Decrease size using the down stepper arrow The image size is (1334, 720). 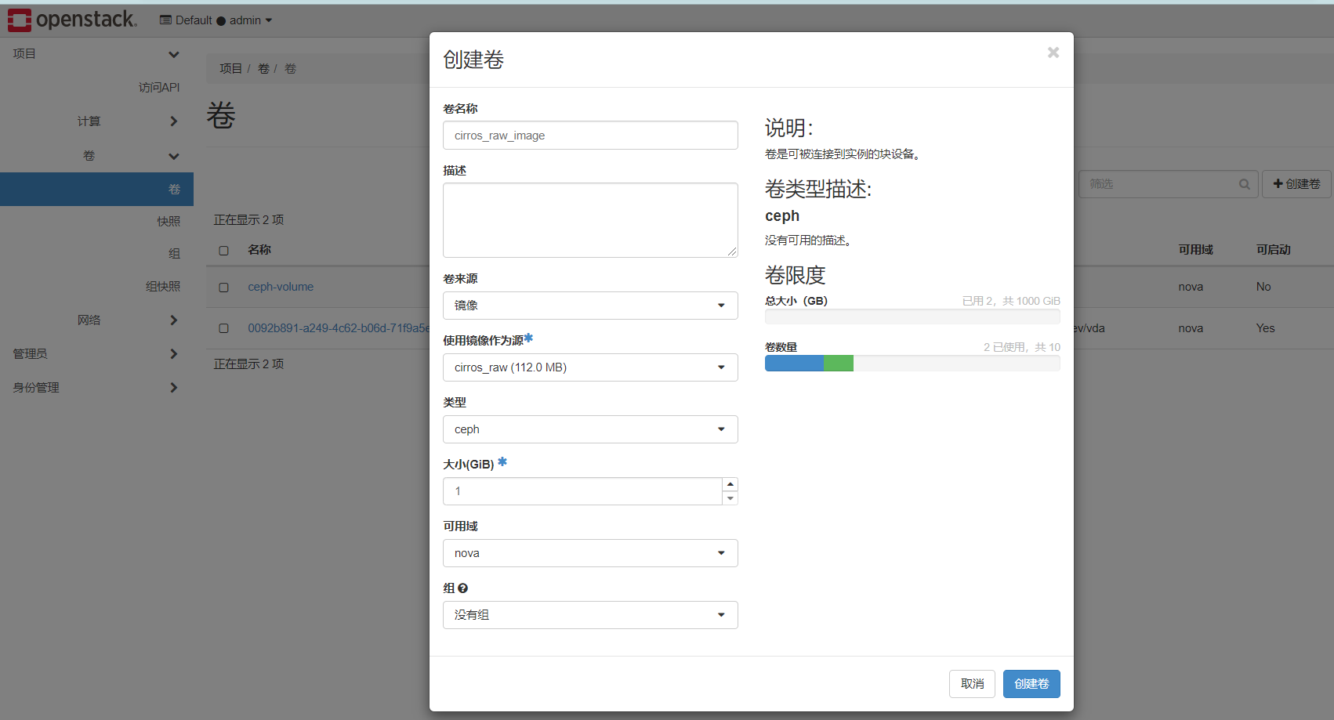click(730, 498)
